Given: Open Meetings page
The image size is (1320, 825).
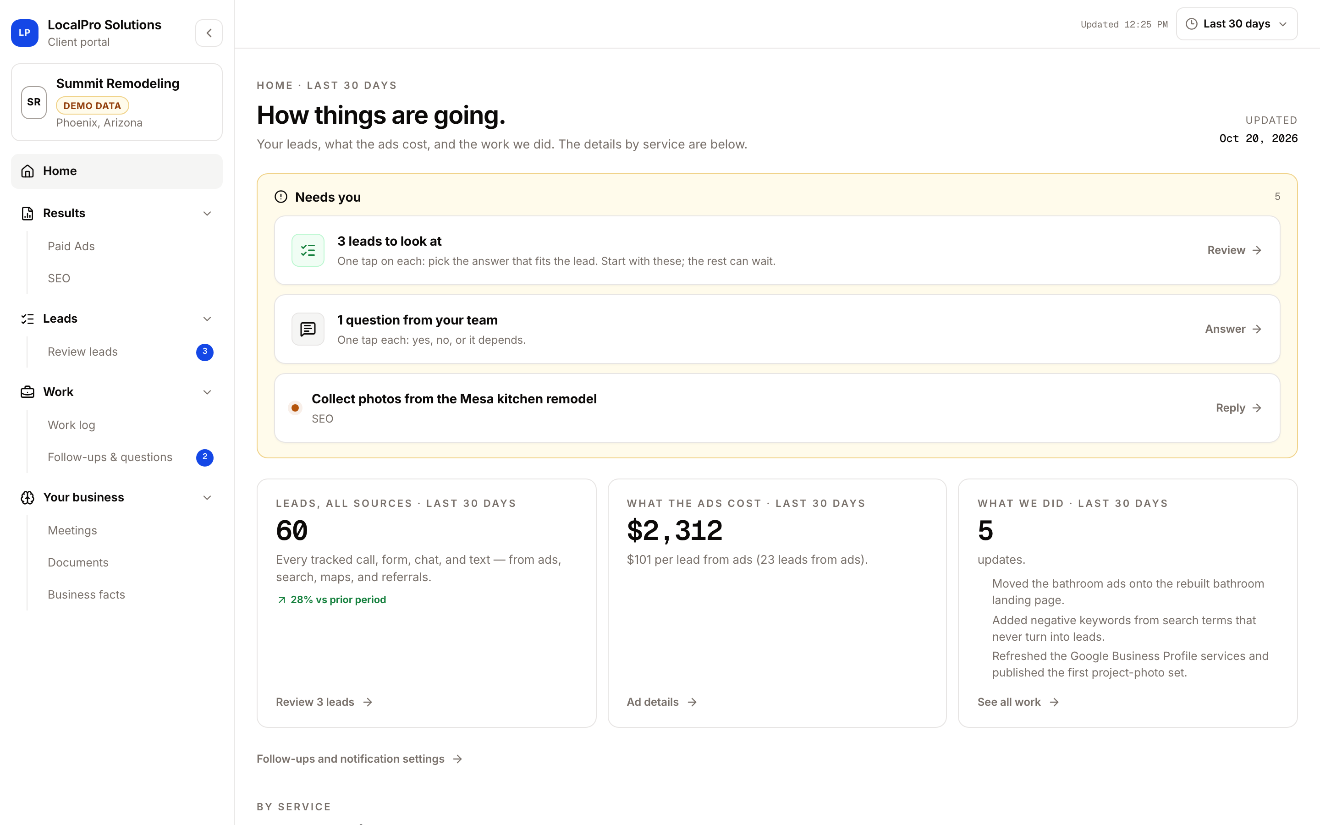Looking at the screenshot, I should pyautogui.click(x=72, y=530).
